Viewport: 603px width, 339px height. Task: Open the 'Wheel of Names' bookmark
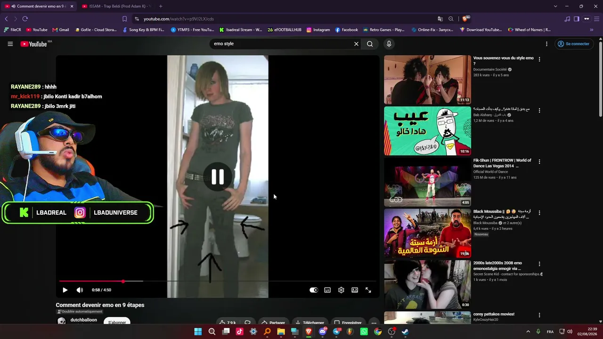coord(529,30)
